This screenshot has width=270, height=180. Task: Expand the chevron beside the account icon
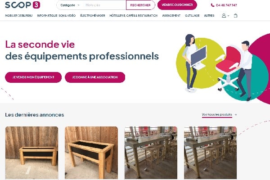coord(228,16)
